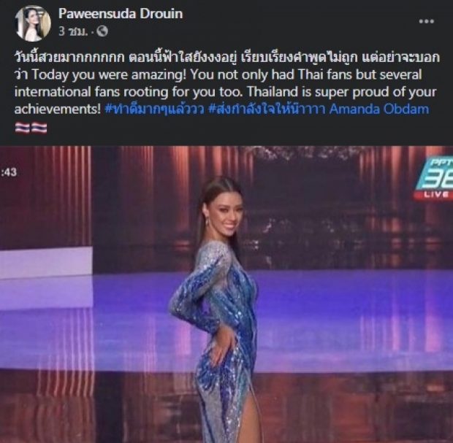Open the Paweensuda Drouin profile name link
Viewport: 453px width, 443px height.
tap(121, 14)
